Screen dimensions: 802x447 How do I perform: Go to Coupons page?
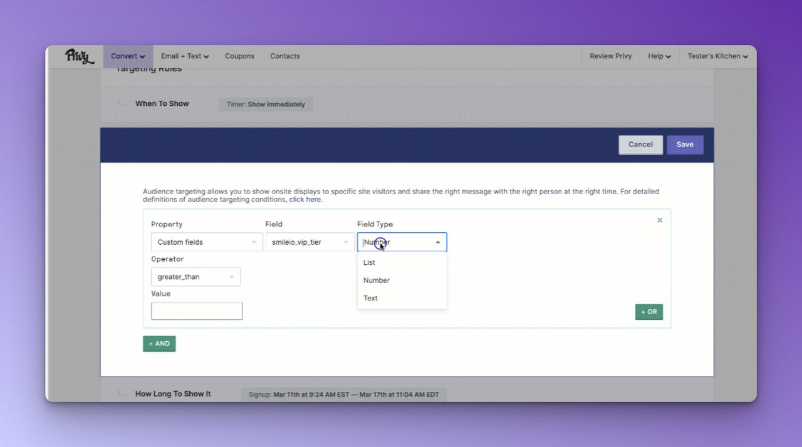[x=239, y=56]
